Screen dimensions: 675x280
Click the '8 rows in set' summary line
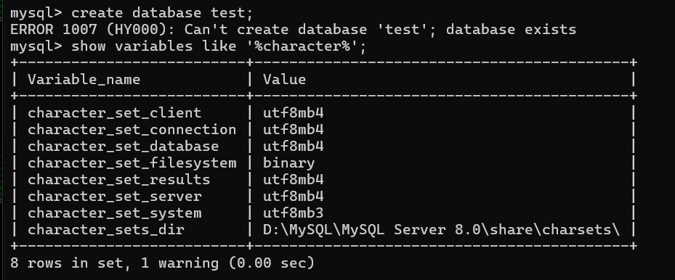[x=162, y=263]
